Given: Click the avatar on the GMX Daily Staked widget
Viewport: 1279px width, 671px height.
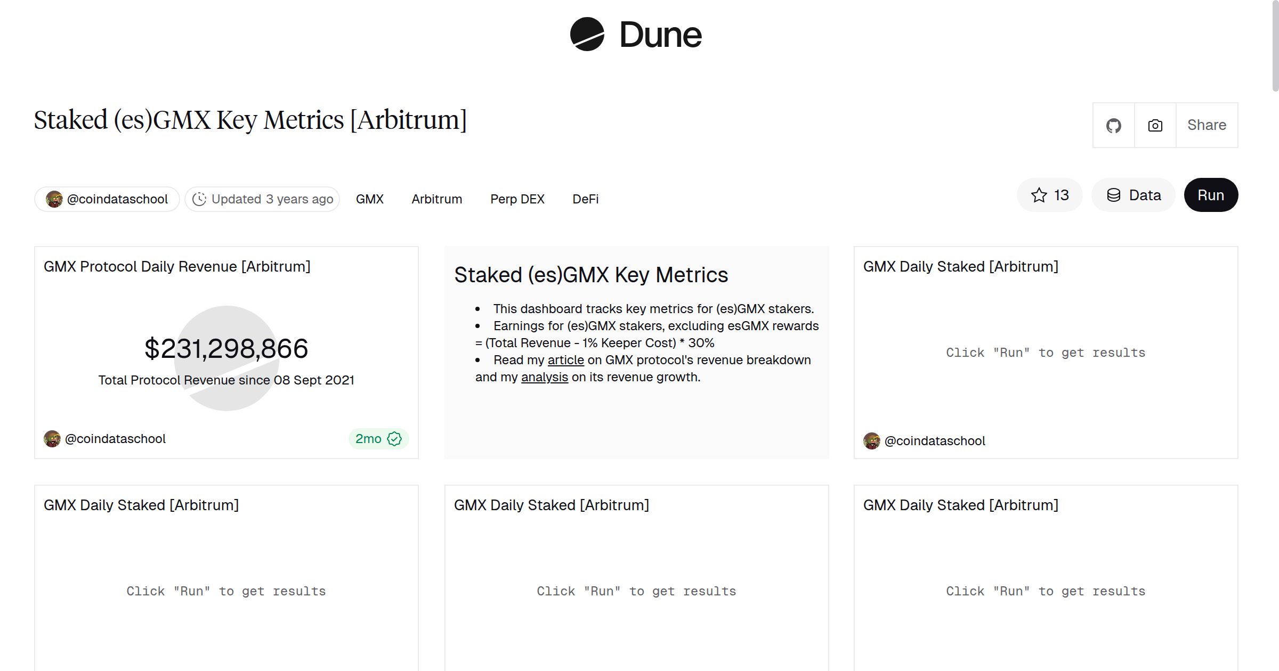Looking at the screenshot, I should coord(873,440).
